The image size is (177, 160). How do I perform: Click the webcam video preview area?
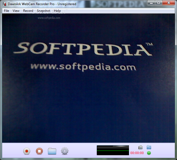(x=88, y=78)
